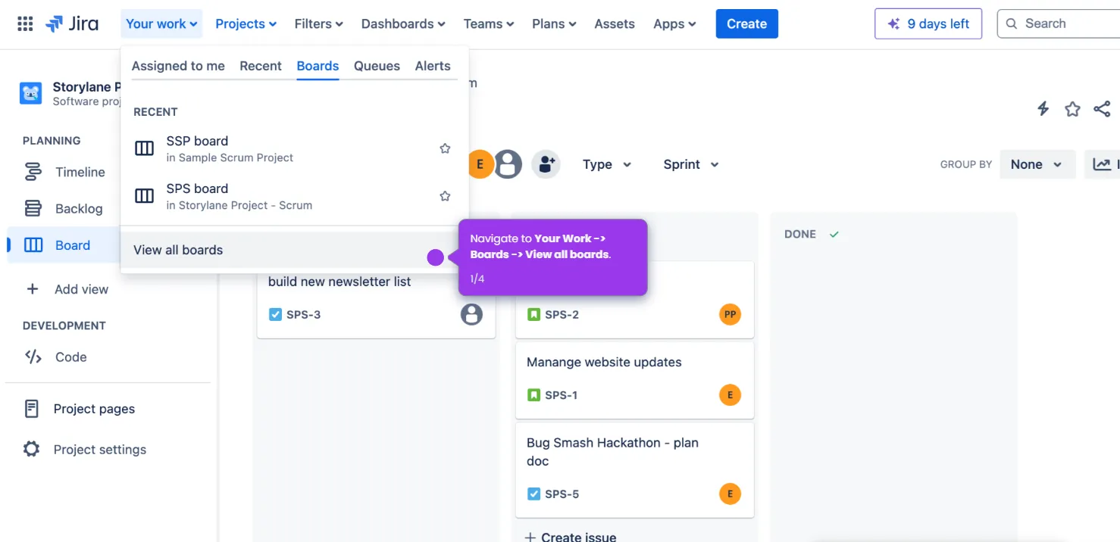Click Add view in the sidebar
Viewport: 1120px width, 542px height.
[81, 289]
